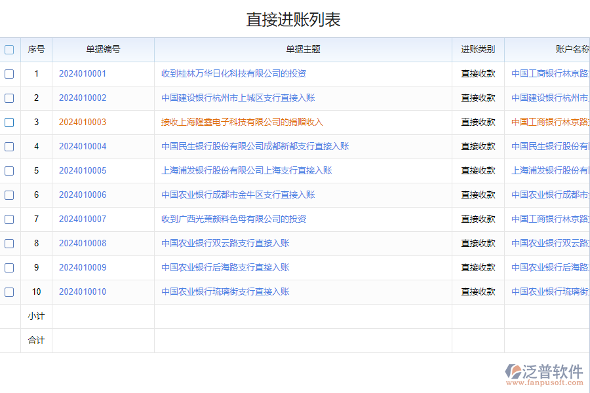
Task: Click the 序号 column header
Action: point(36,50)
